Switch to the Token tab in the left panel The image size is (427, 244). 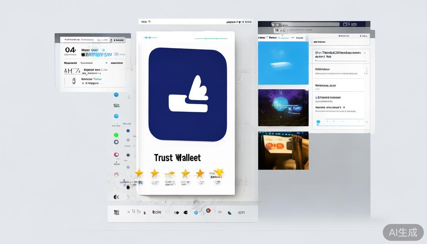click(96, 79)
